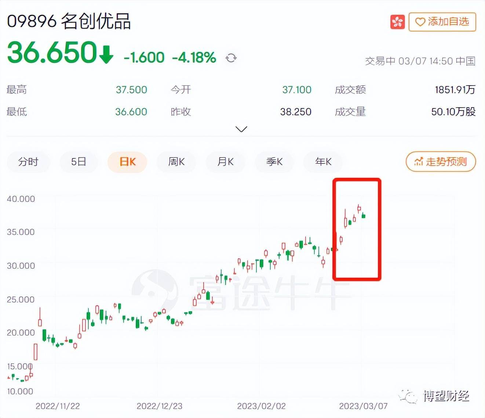Click the 成交量 label
485x418 pixels.
tap(350, 112)
